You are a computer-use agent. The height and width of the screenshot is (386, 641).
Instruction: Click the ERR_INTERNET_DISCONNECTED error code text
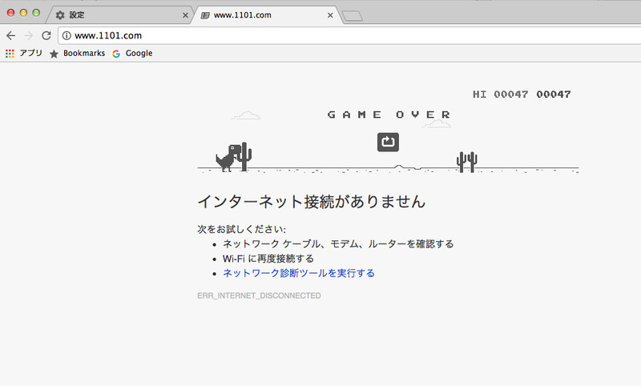pyautogui.click(x=259, y=296)
